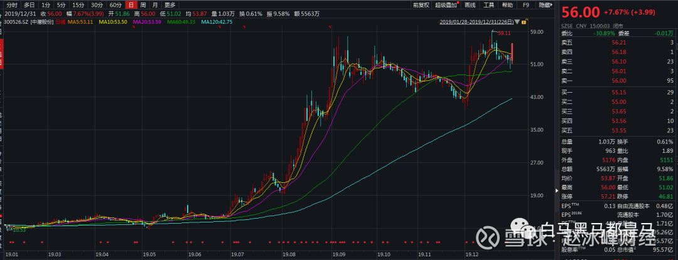Activate the 画线 drawing tools
678x260 pixels.
[x=470, y=5]
